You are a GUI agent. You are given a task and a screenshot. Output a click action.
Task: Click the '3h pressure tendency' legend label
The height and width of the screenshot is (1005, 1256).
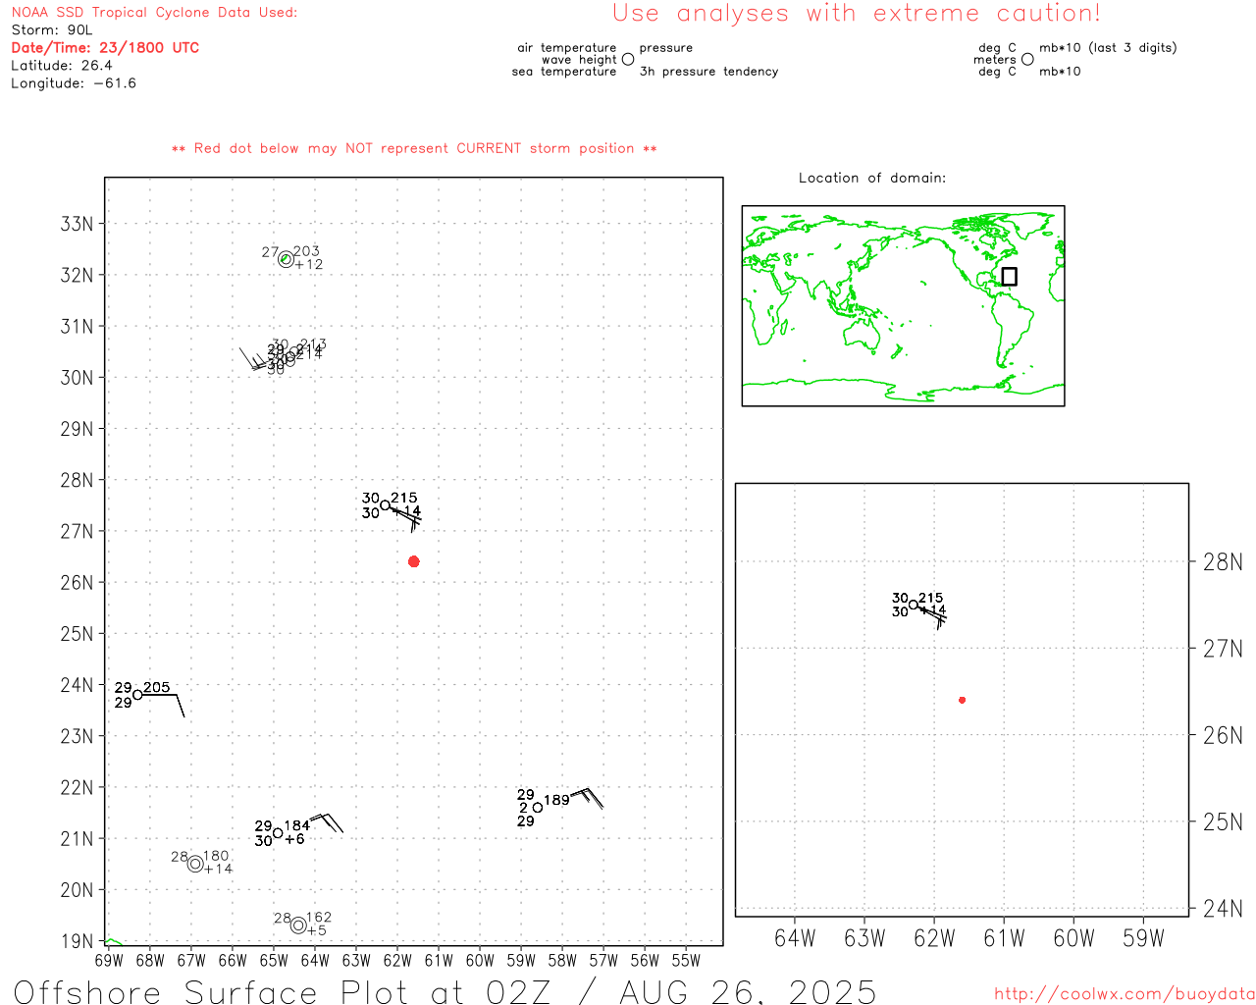[x=708, y=72]
